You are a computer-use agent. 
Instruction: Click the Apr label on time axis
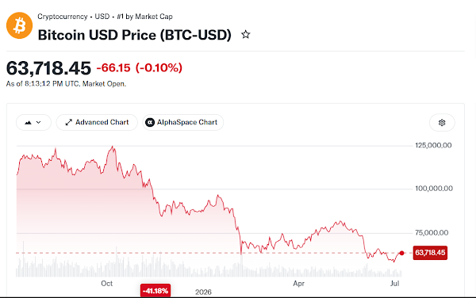click(x=299, y=284)
